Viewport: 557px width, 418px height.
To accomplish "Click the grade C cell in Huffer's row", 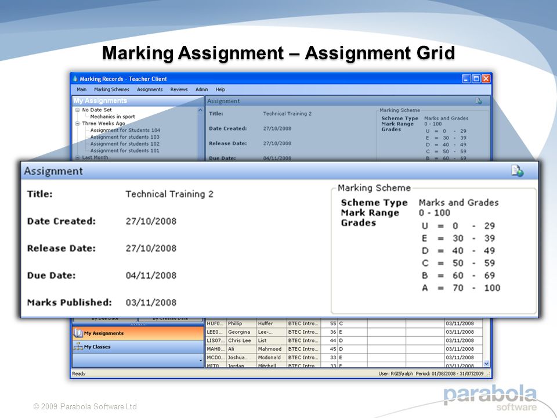I will coord(352,323).
